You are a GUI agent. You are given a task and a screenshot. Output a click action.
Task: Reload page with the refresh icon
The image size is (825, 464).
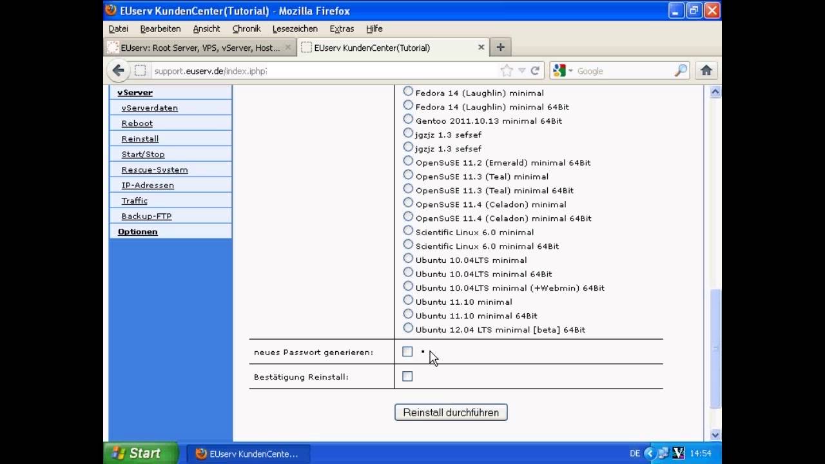[x=535, y=71]
